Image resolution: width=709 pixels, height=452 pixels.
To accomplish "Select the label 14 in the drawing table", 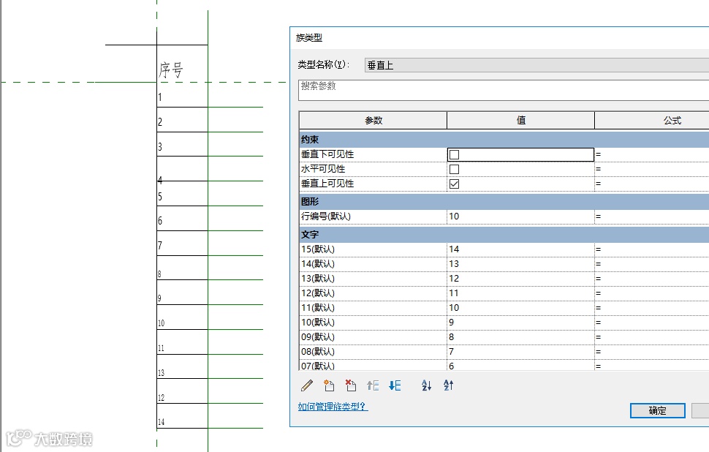I will (161, 422).
